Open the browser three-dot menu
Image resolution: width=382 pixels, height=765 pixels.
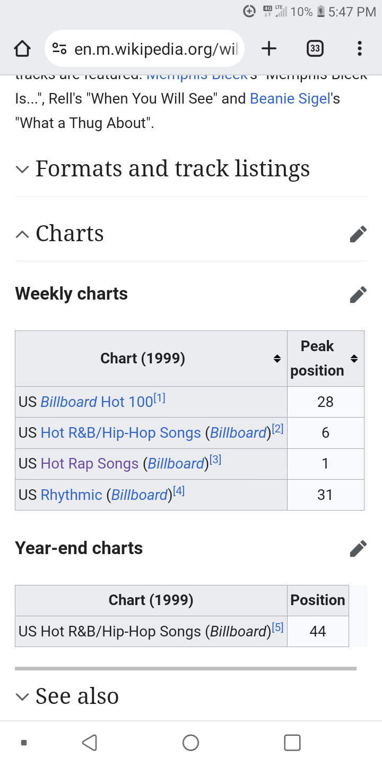tap(360, 49)
